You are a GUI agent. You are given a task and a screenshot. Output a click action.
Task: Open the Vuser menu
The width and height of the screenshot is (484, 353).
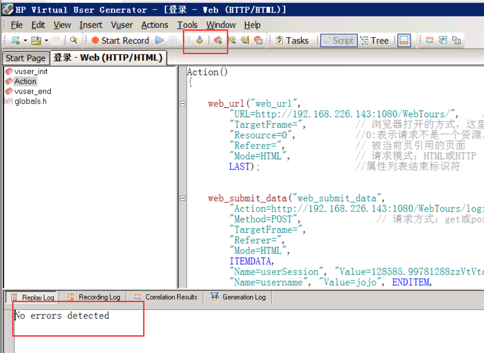coord(122,25)
